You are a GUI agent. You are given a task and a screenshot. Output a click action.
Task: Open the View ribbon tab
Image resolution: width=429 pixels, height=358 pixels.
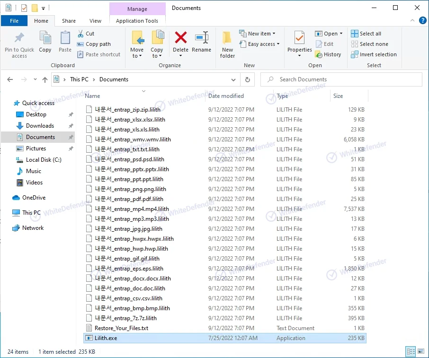95,21
